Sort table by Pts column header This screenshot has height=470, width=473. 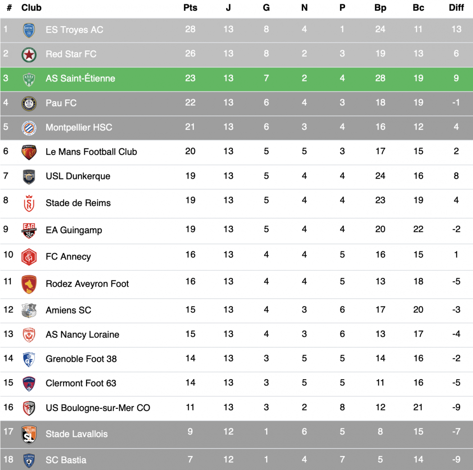pyautogui.click(x=190, y=8)
